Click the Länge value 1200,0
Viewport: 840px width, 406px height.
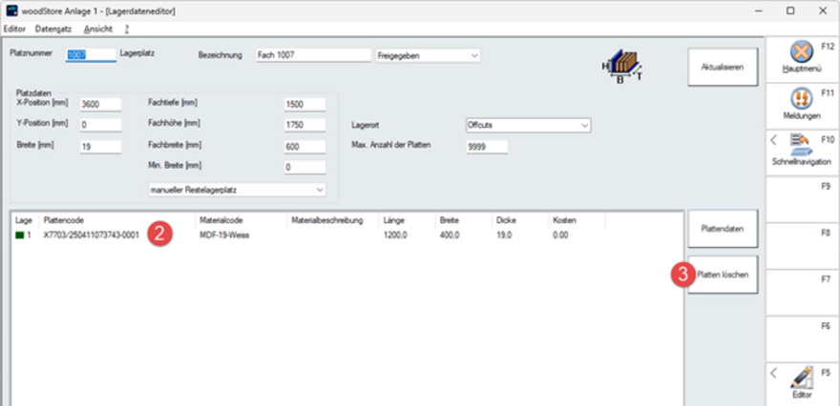(x=395, y=235)
